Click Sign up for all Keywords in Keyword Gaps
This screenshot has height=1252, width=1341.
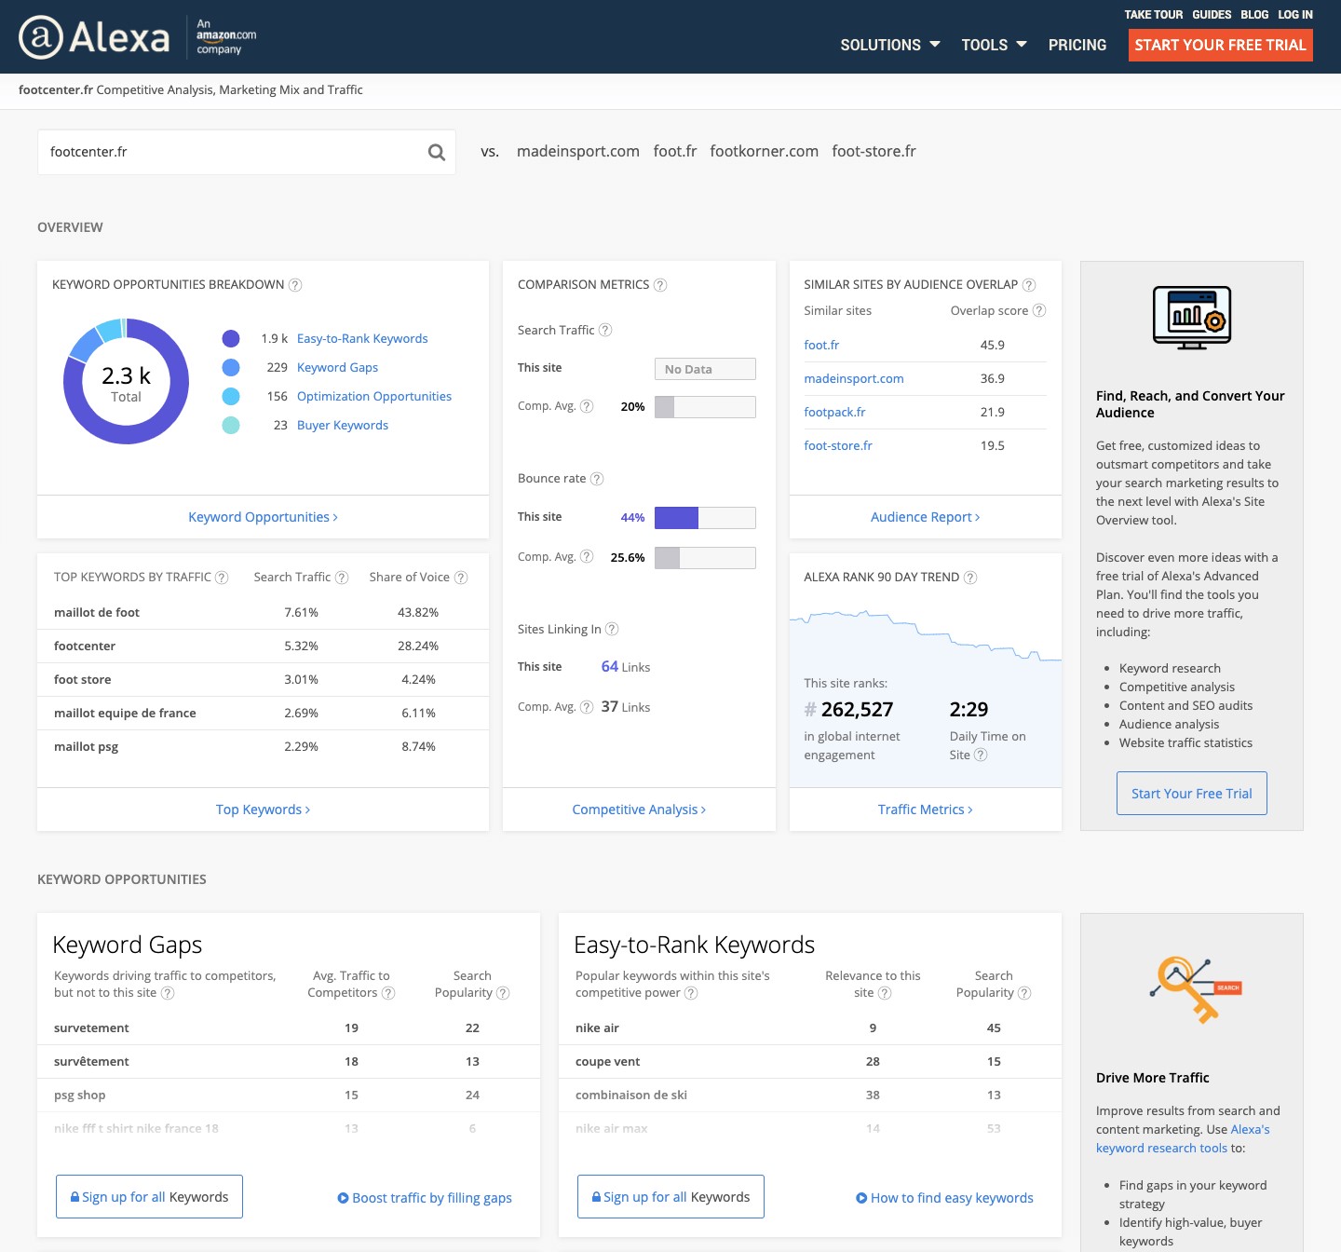(149, 1197)
